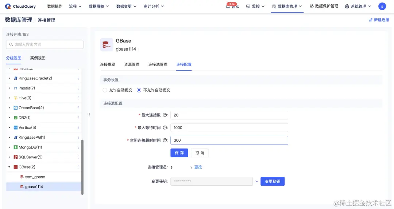Open more options for GBase(2)
The image size is (394, 209).
tap(78, 167)
